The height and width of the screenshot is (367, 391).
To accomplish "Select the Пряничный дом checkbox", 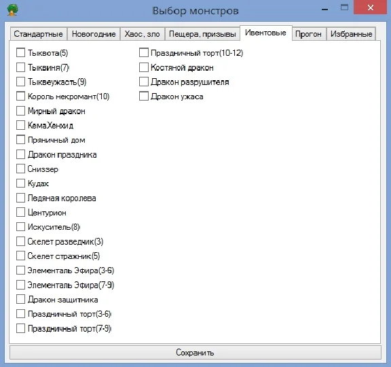I will [20, 139].
